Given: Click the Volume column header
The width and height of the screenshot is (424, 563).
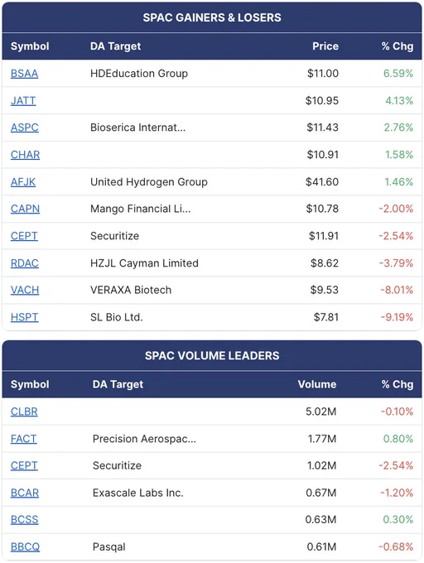Looking at the screenshot, I should click(317, 384).
